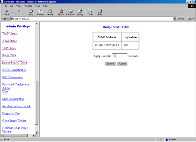The image size is (196, 142).
Task: Click the sidebar horizontal scrollbar left arrow
Action: [2, 135]
